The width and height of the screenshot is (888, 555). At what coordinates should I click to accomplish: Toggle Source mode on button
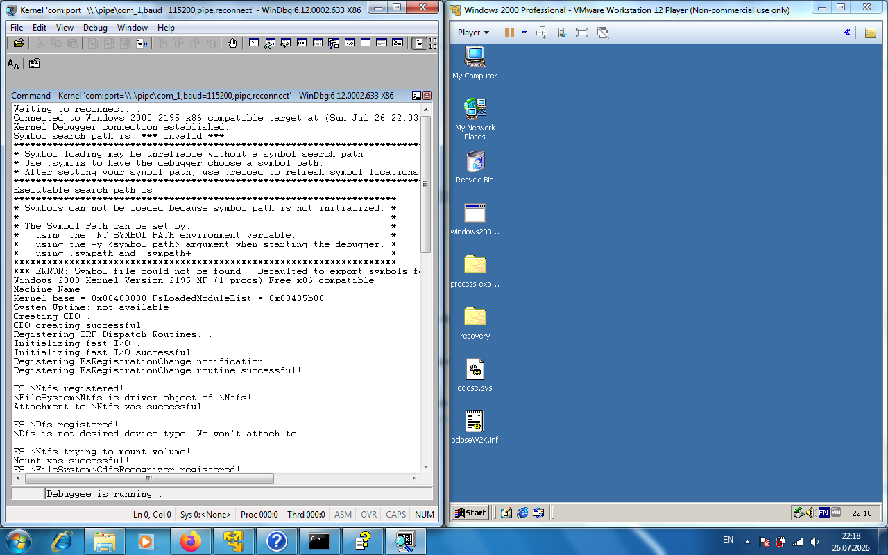(x=419, y=43)
